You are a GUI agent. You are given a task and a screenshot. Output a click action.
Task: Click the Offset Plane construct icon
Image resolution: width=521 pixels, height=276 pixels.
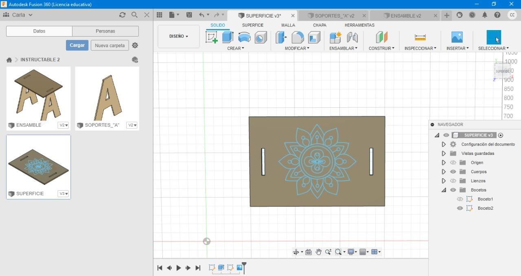(x=381, y=37)
